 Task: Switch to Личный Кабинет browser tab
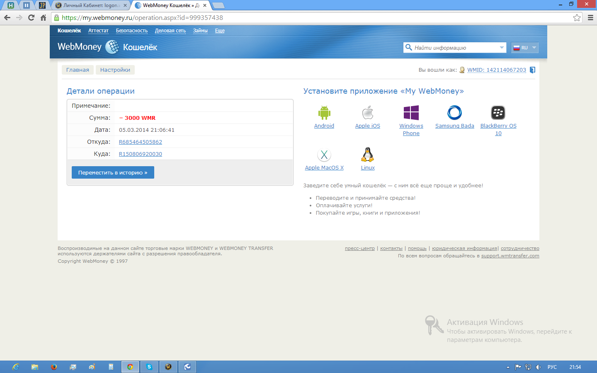pos(91,5)
